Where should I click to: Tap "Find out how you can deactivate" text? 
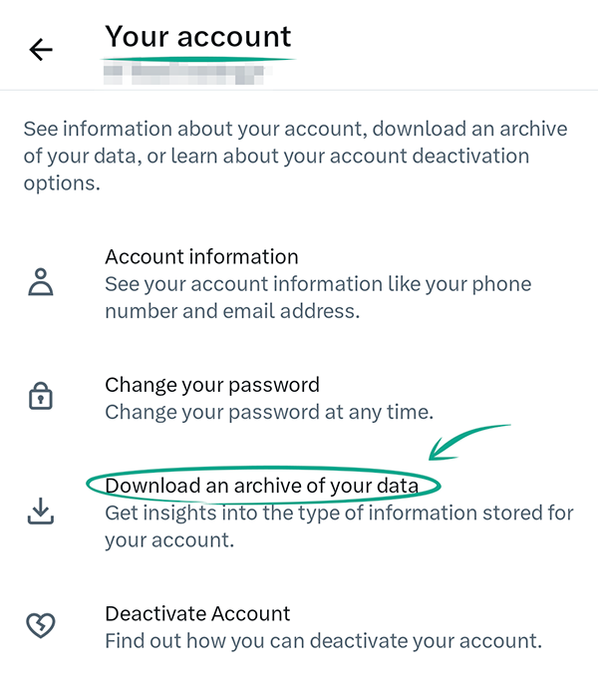(x=323, y=640)
